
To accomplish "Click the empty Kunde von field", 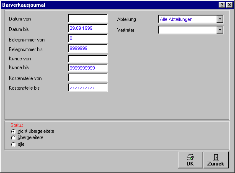I will pyautogui.click(x=88, y=59).
